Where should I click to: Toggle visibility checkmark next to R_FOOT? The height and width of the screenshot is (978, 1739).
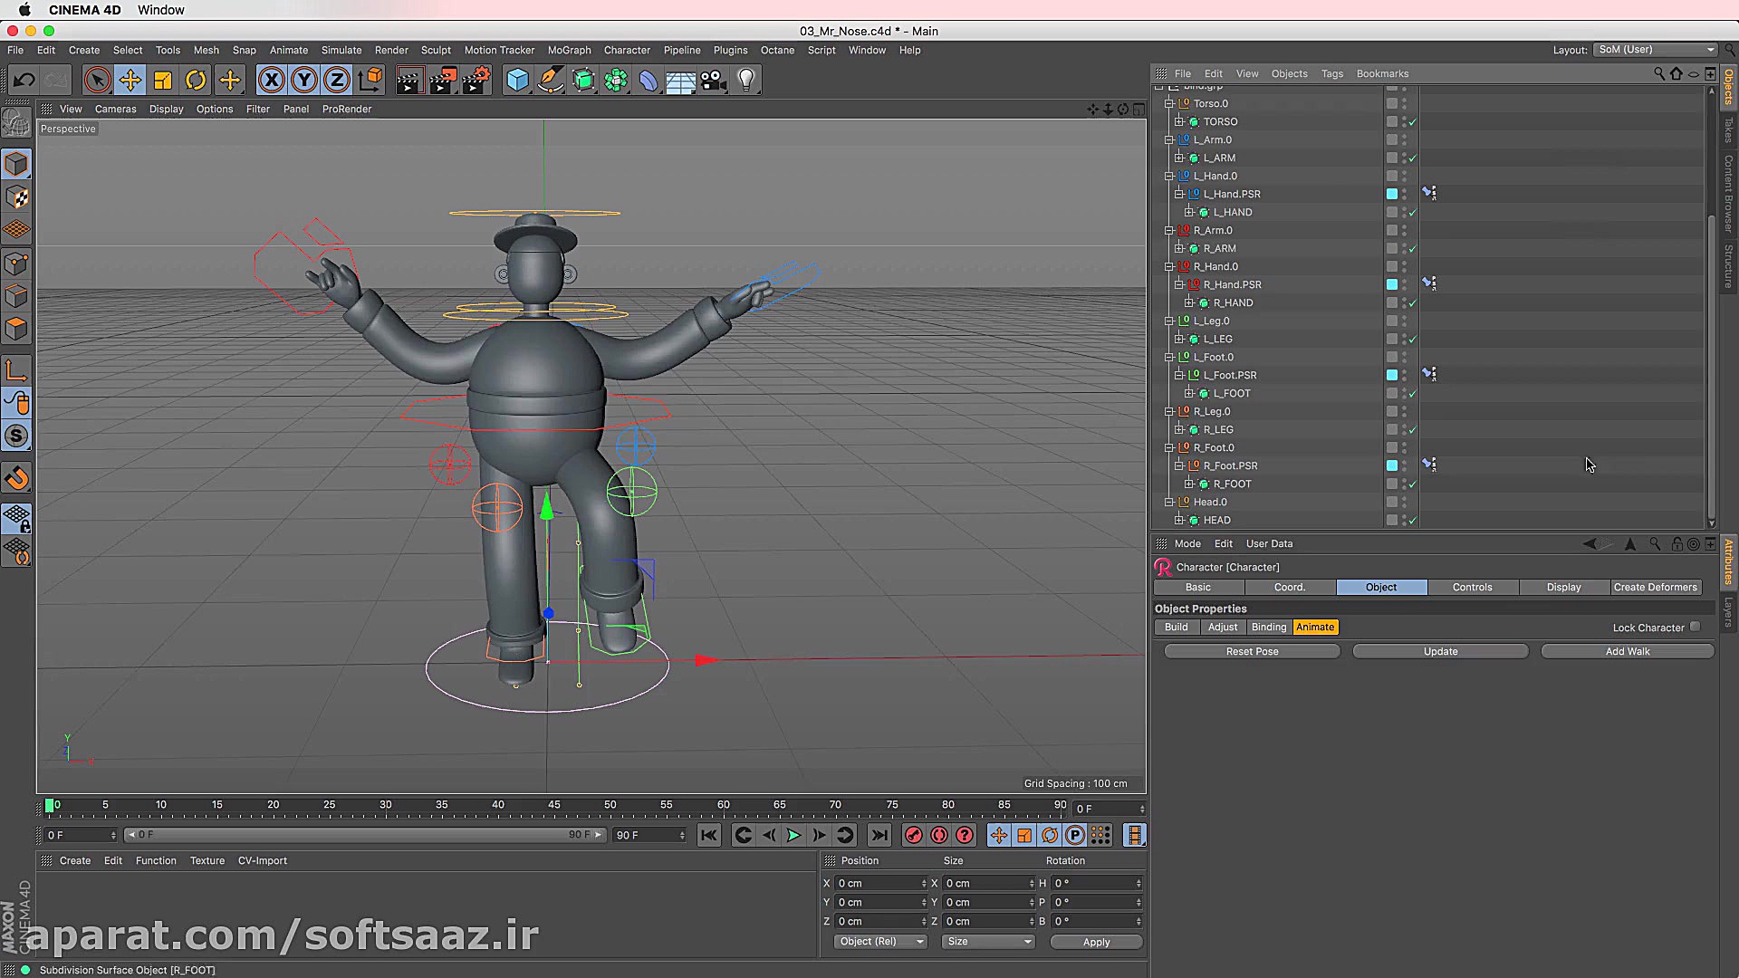point(1411,484)
